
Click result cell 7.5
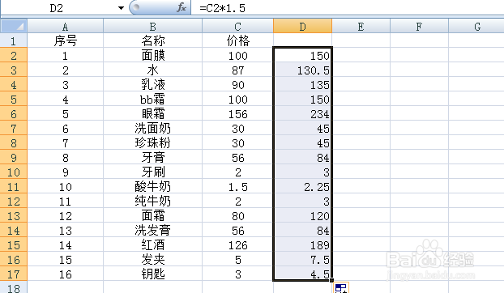point(302,260)
